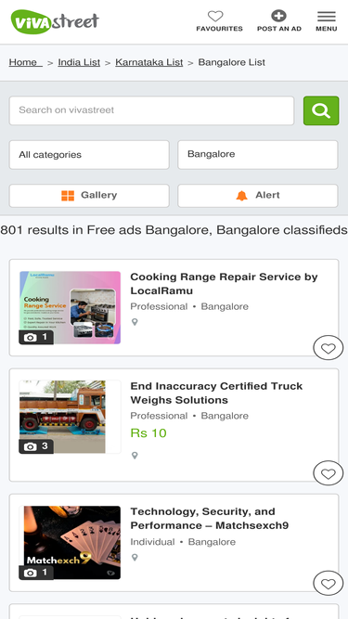Open the Matchexch9 playing cards thumbnail
This screenshot has width=348, height=619.
(x=70, y=542)
